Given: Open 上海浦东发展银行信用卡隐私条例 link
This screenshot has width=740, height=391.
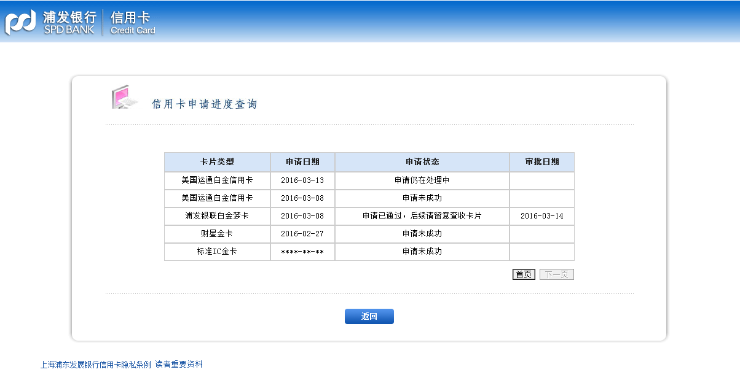Looking at the screenshot, I should (x=95, y=364).
